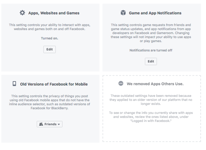Edit the Game and App Notifications setting
This screenshot has height=150, width=206.
coord(151,61)
